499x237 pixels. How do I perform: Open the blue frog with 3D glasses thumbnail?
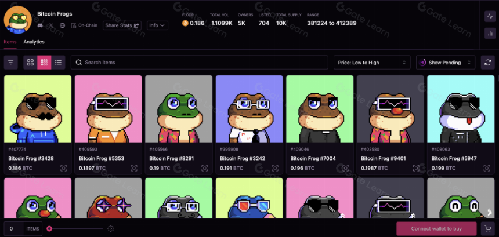coord(249,198)
